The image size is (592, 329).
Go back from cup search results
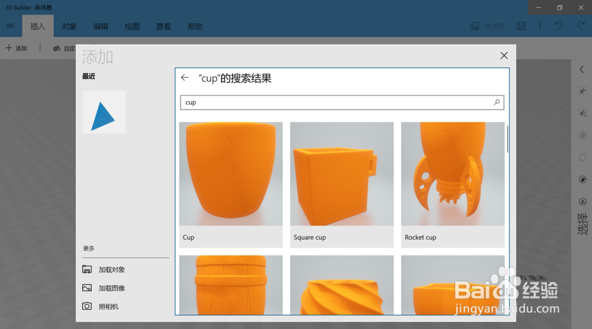click(x=185, y=78)
